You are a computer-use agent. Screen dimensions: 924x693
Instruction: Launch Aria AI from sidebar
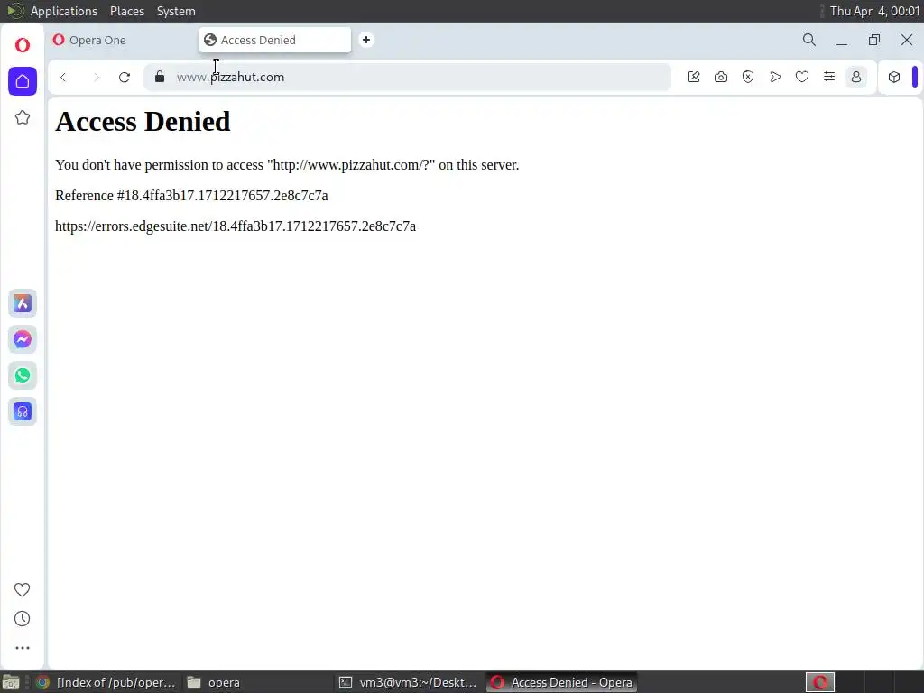pyautogui.click(x=23, y=303)
